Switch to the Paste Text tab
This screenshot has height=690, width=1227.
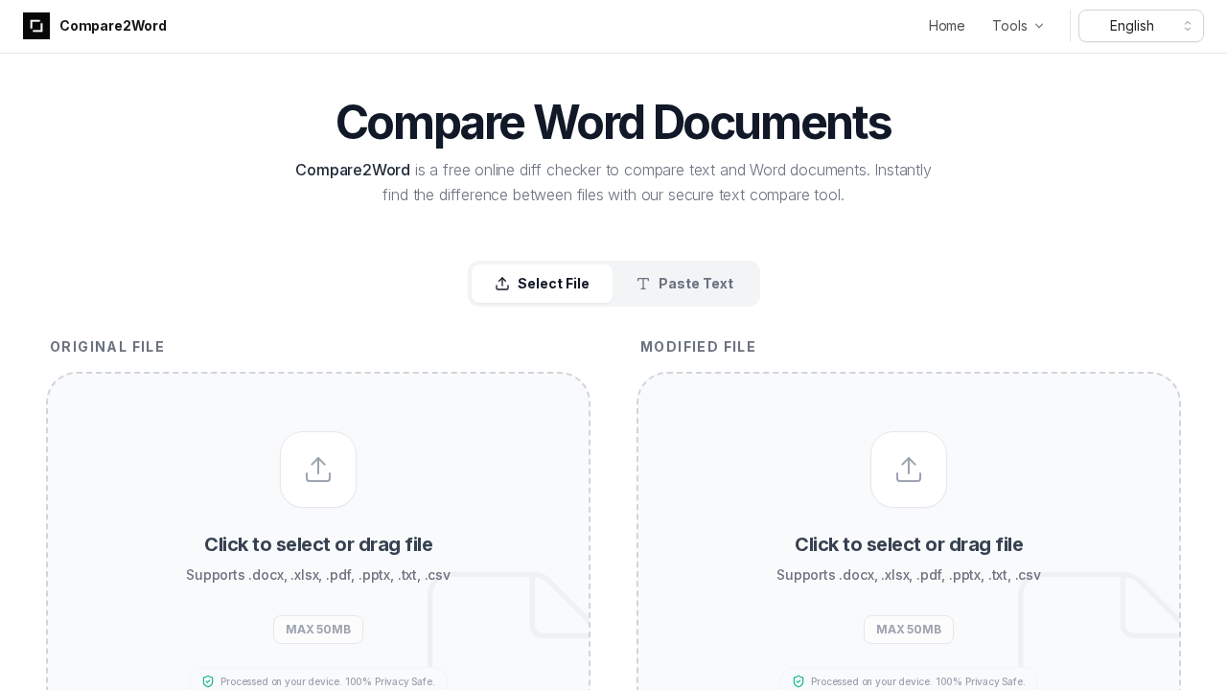(684, 284)
